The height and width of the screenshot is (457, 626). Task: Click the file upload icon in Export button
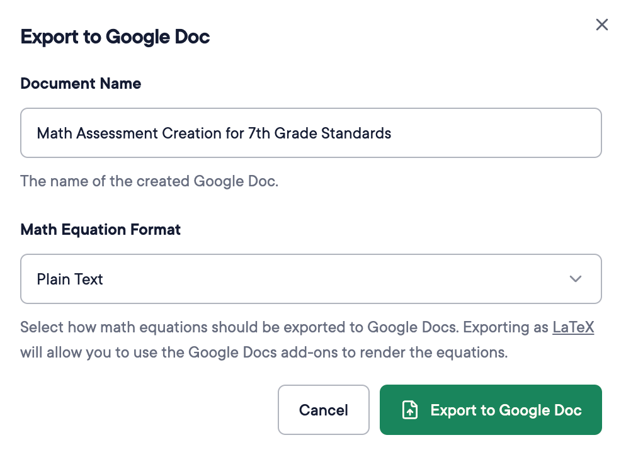tap(410, 410)
